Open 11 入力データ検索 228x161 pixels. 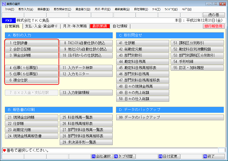(x=86, y=68)
